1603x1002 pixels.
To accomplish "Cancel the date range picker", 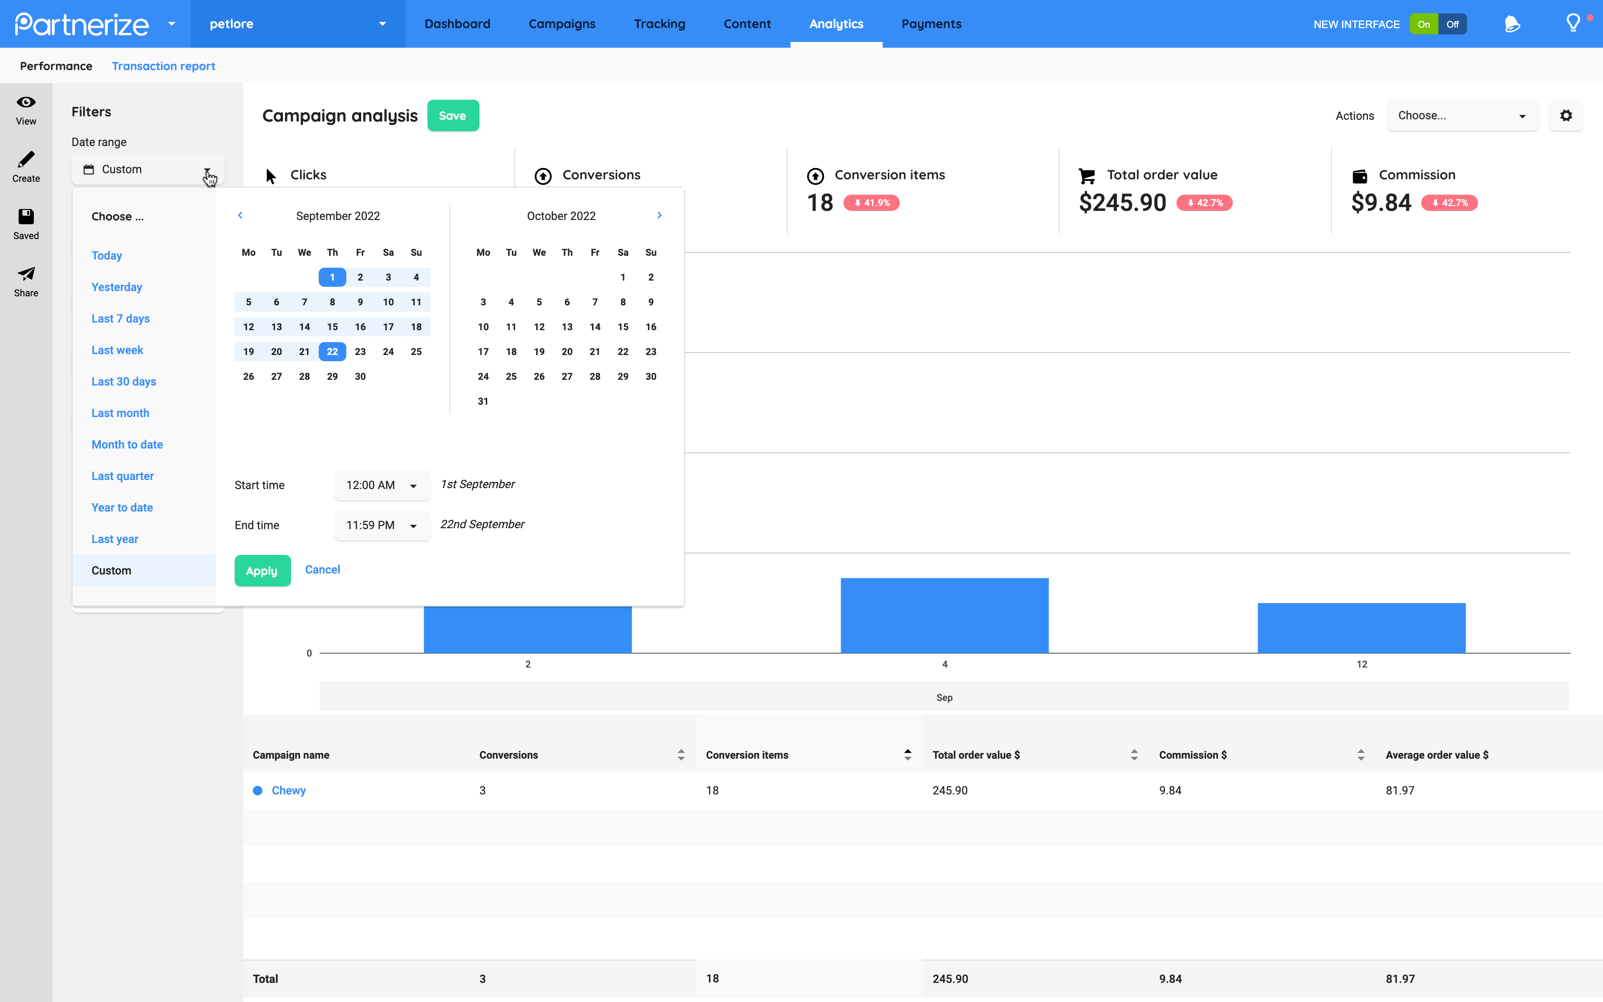I will tap(323, 570).
